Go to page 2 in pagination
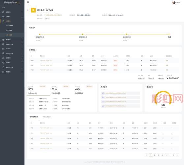Image resolution: width=184 pixels, height=165 pixels. coord(154,155)
